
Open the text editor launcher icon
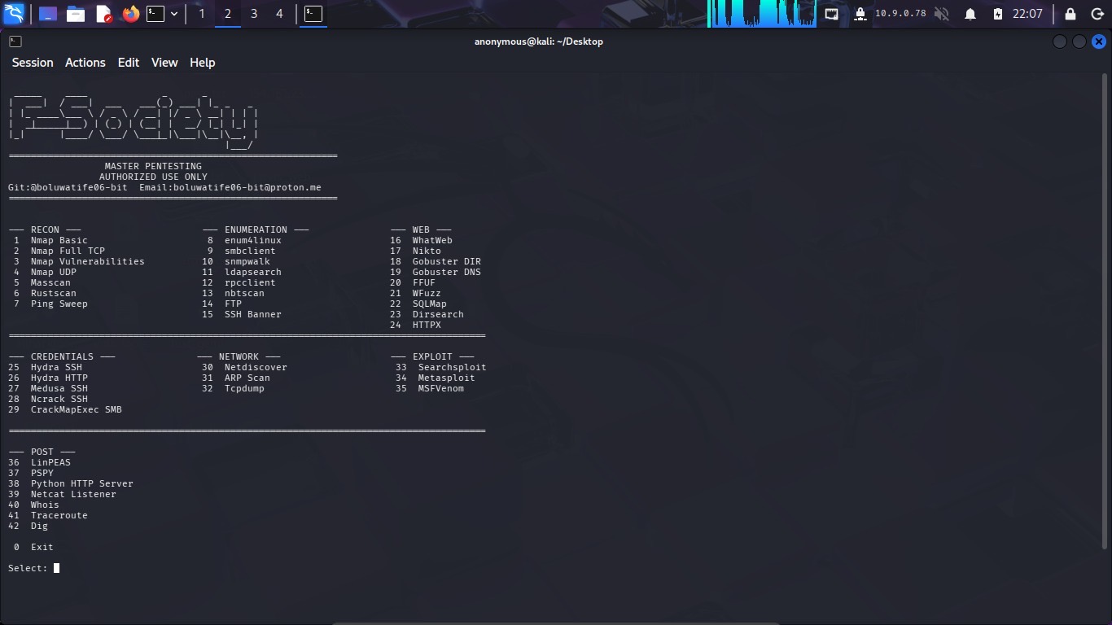(103, 14)
